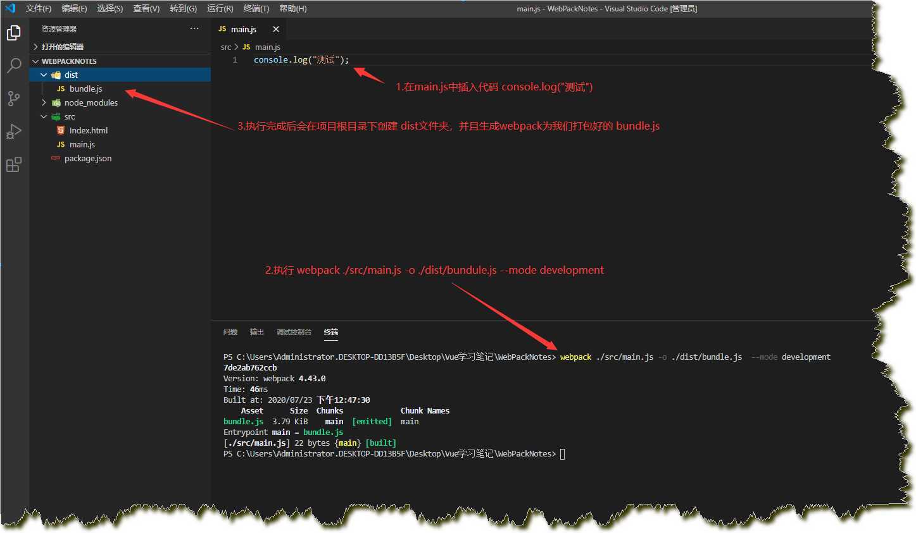Image resolution: width=916 pixels, height=533 pixels.
Task: Click the src breadcrumb segment
Action: pos(226,47)
